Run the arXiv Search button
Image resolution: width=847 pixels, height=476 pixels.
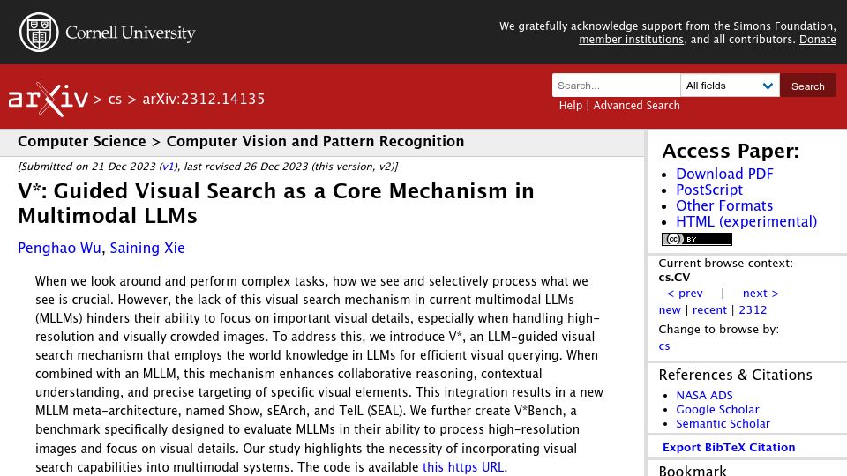click(x=808, y=86)
